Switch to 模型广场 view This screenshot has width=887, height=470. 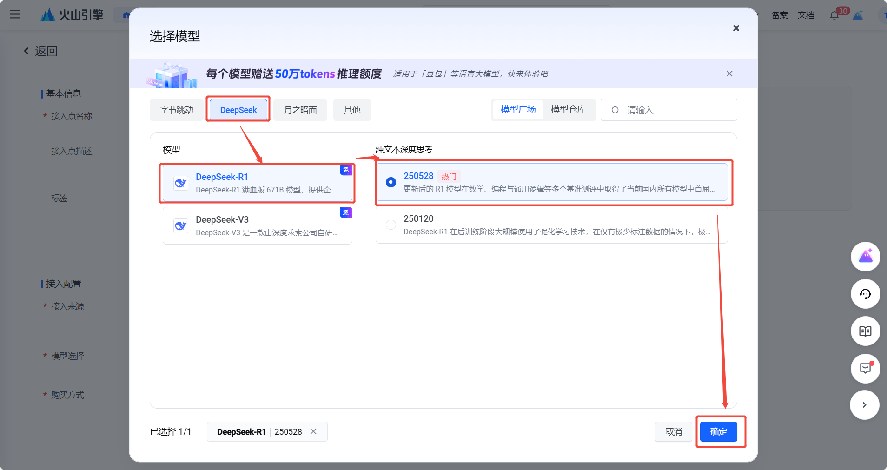pos(518,110)
